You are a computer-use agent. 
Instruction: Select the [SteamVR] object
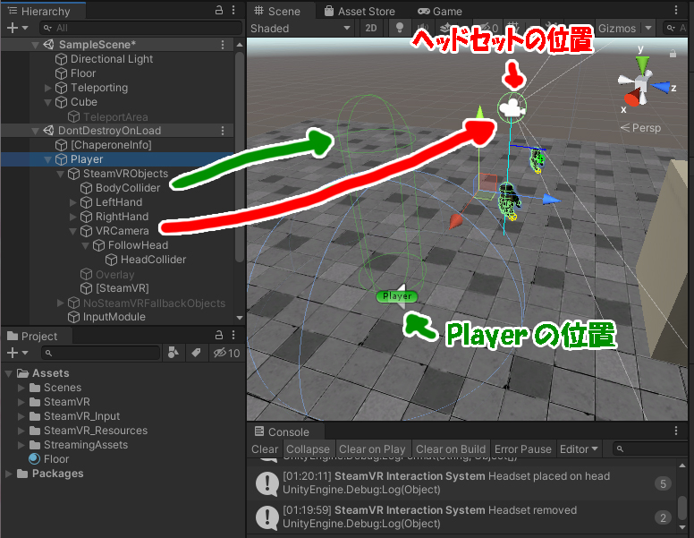123,288
